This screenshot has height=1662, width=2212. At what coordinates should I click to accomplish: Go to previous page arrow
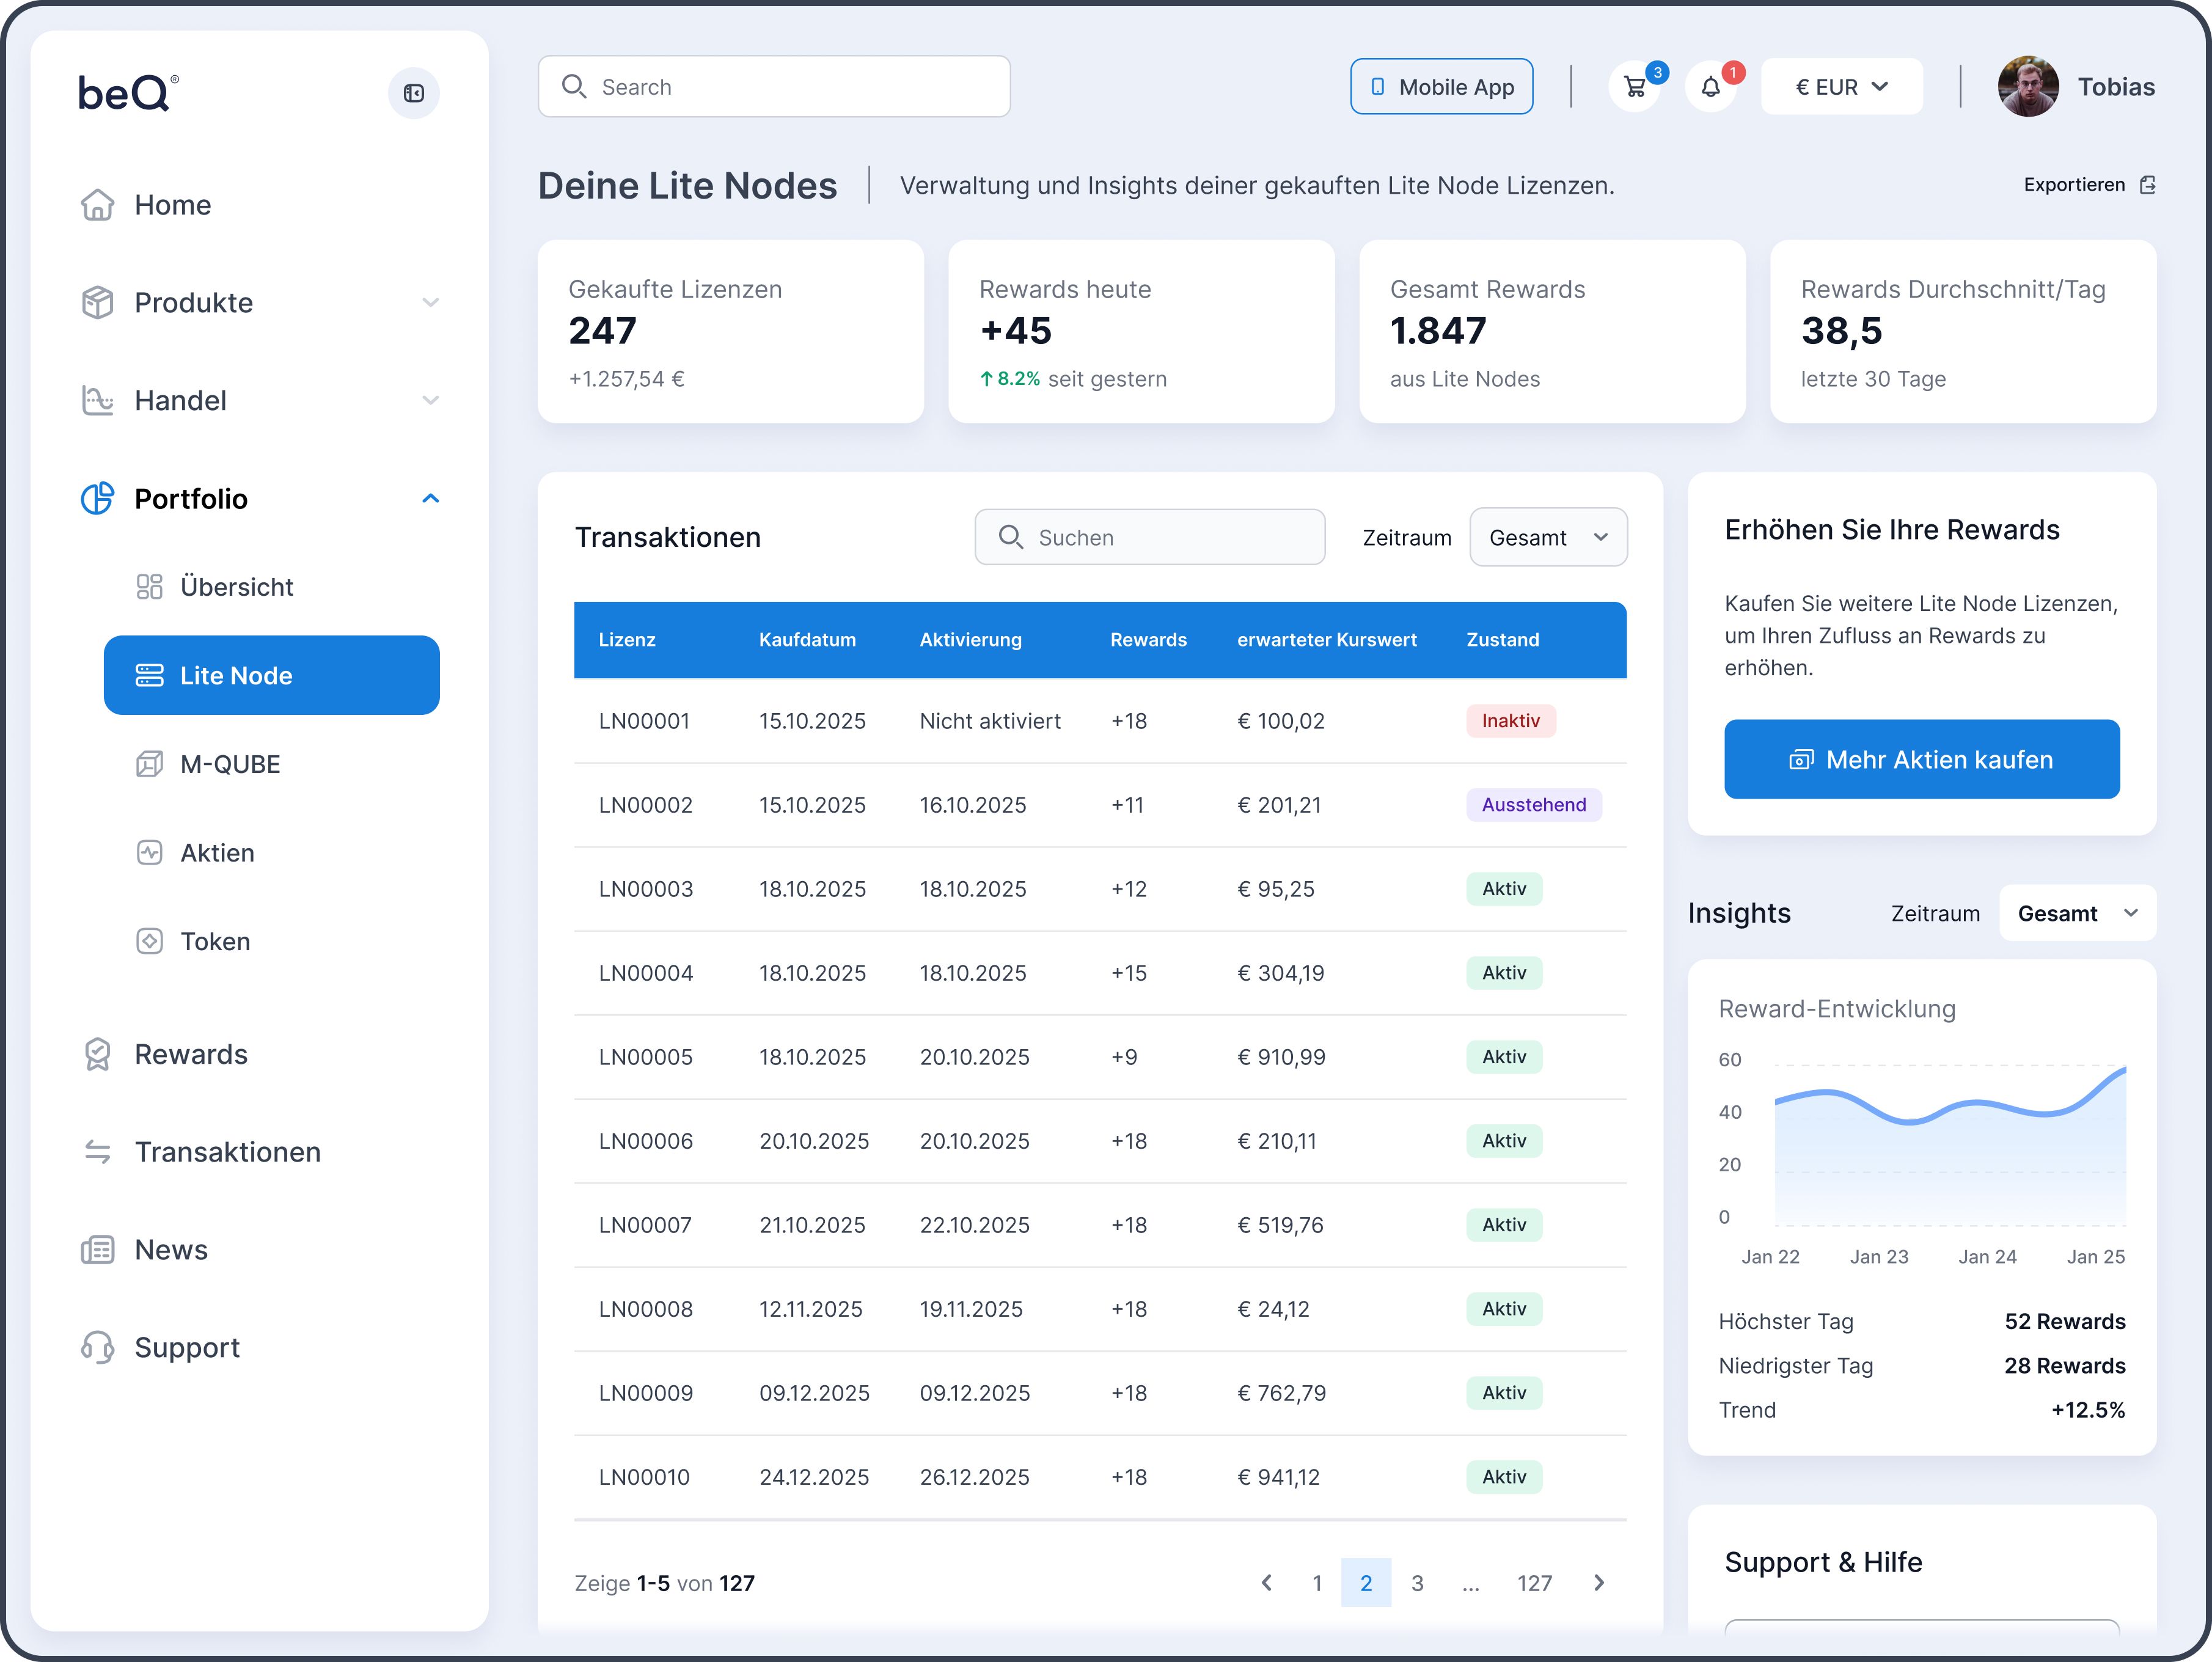tap(1266, 1582)
